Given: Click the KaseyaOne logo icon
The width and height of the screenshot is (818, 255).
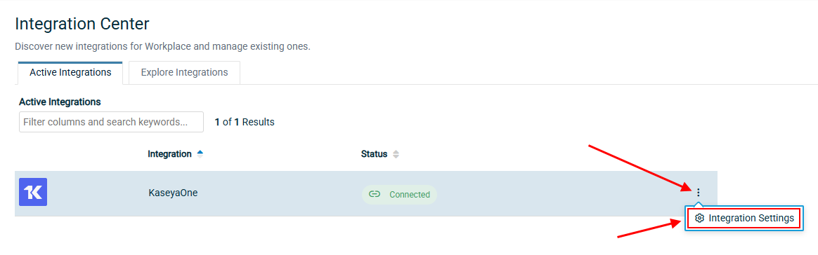Looking at the screenshot, I should pyautogui.click(x=33, y=192).
